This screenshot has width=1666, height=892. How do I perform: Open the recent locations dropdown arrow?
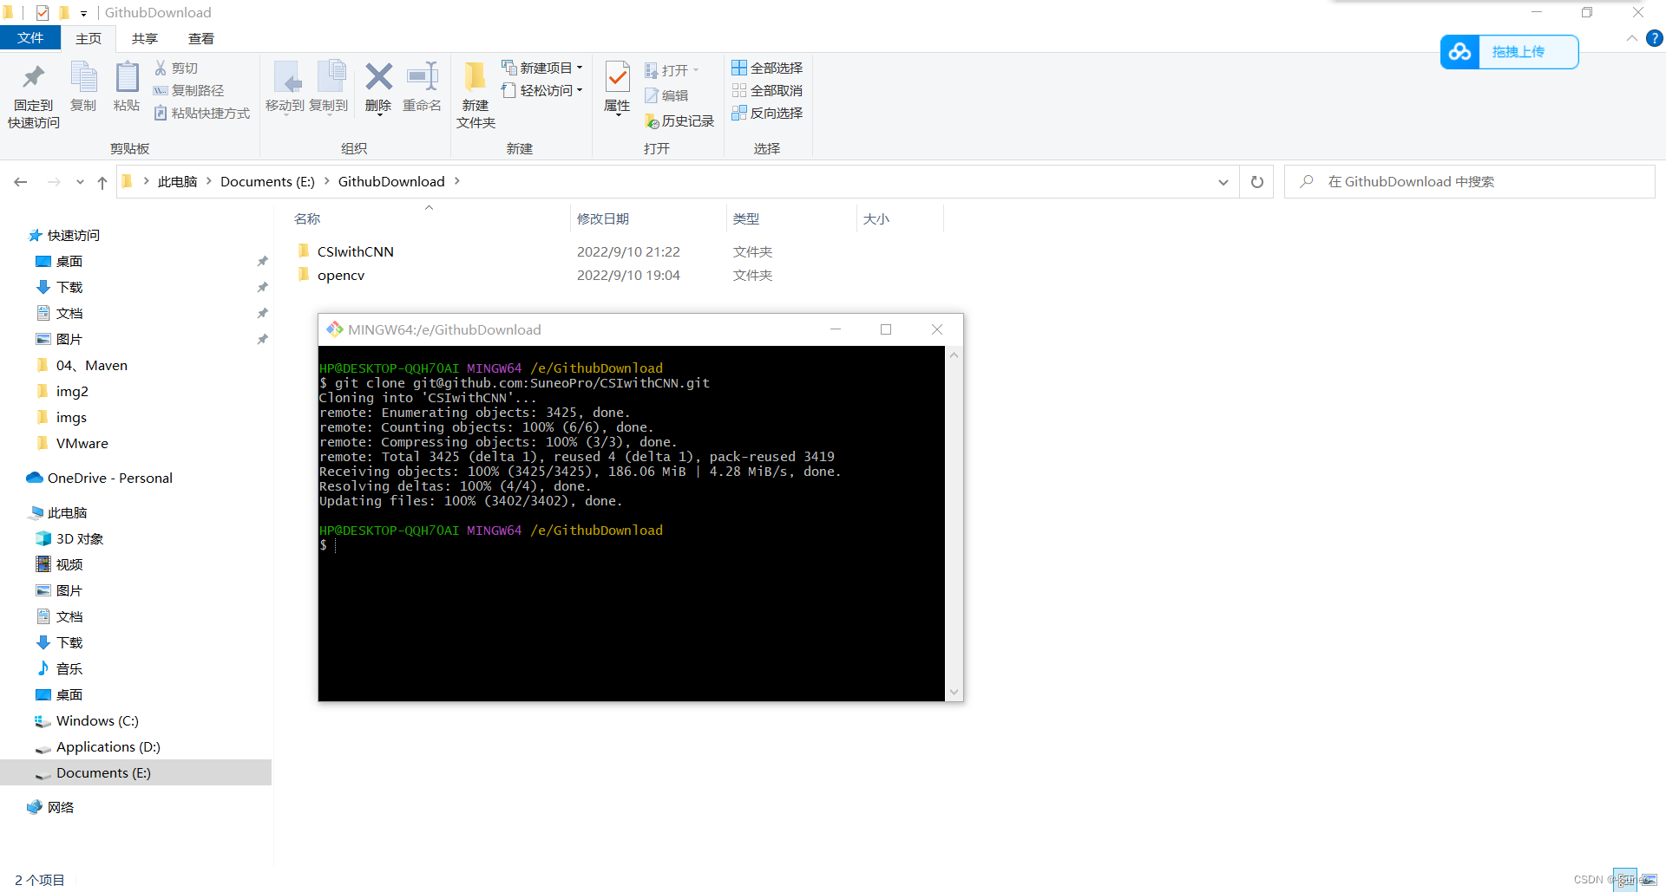[x=80, y=182]
